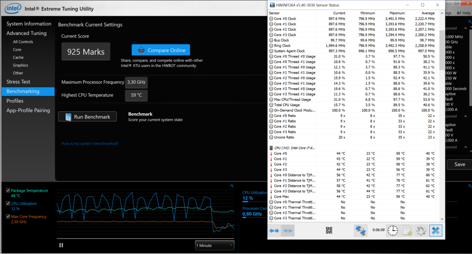Click the clock reset timer icon
472x254 pixels.
point(393,230)
